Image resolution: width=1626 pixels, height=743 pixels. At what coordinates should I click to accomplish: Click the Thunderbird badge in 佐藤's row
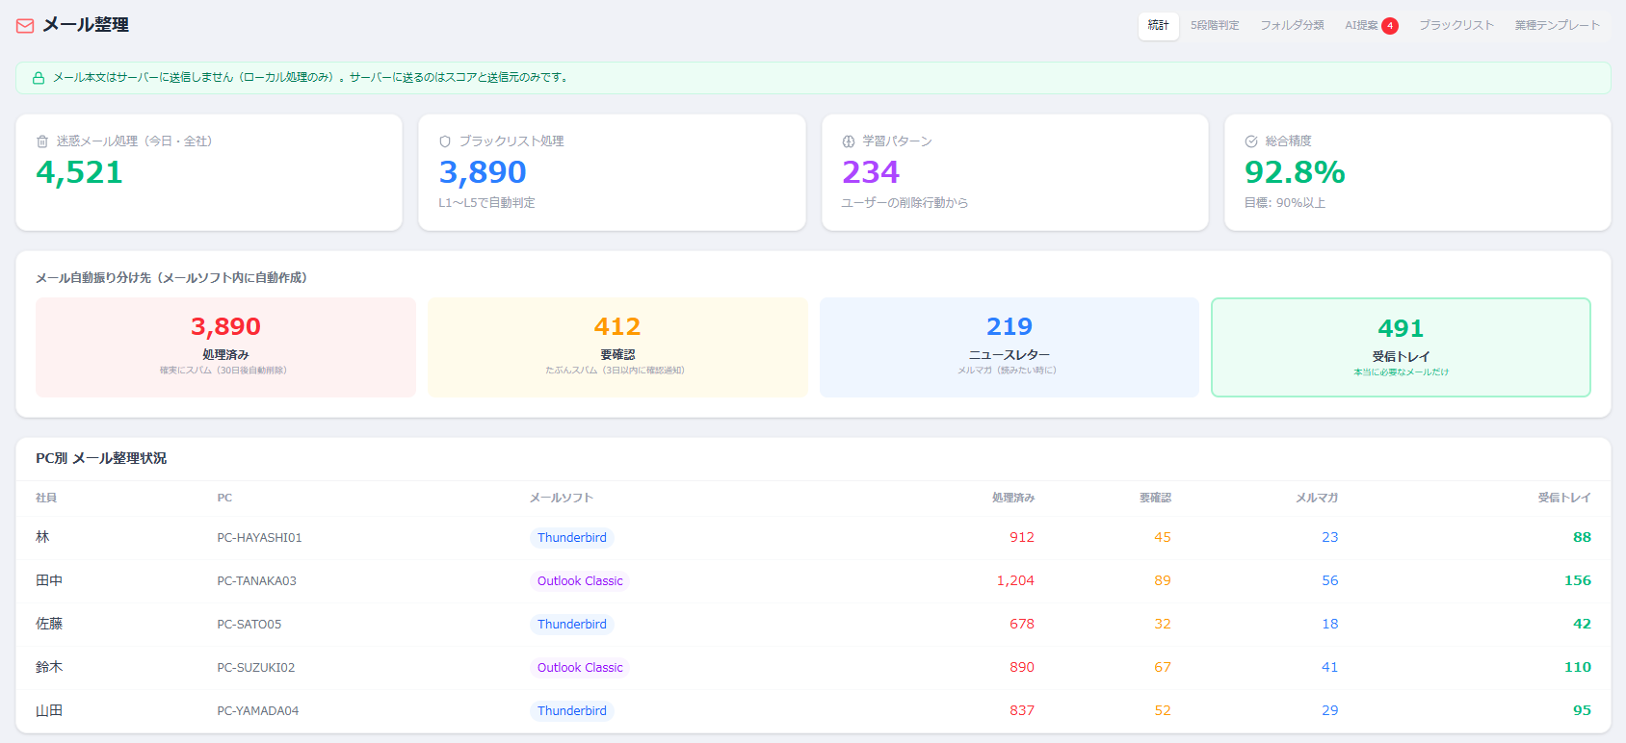pos(572,625)
